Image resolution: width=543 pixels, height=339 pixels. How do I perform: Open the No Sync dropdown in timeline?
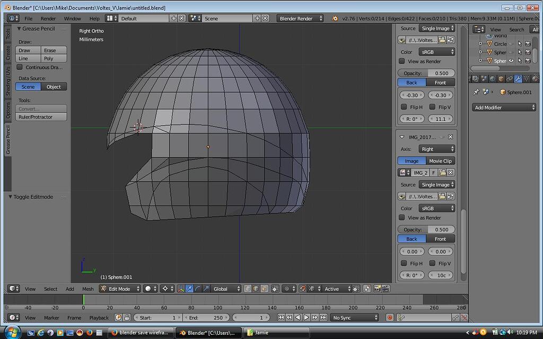coord(354,317)
